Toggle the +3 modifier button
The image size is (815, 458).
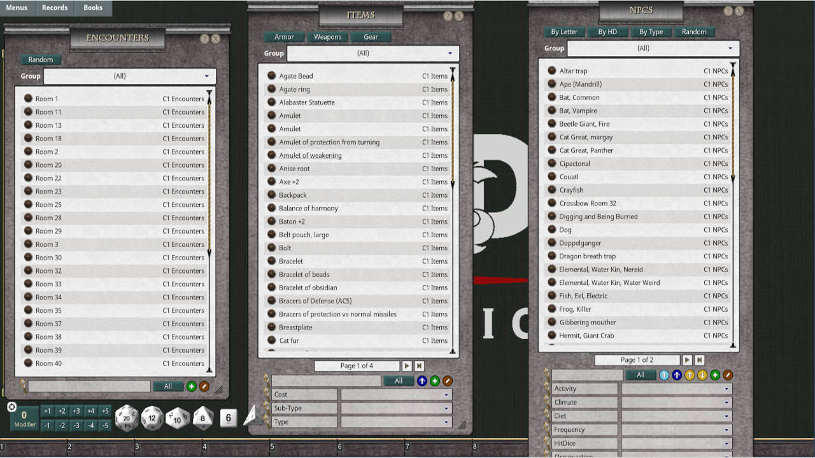[x=76, y=411]
